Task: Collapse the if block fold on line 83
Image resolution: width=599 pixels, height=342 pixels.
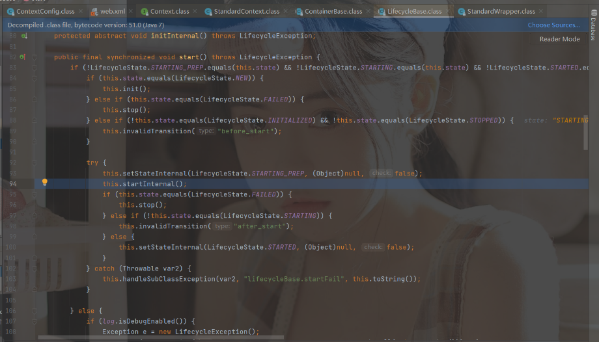Action: pyautogui.click(x=35, y=68)
